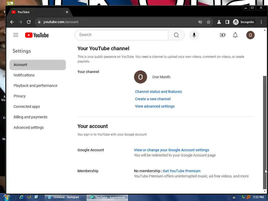Open Billing and payments settings

coord(30,117)
